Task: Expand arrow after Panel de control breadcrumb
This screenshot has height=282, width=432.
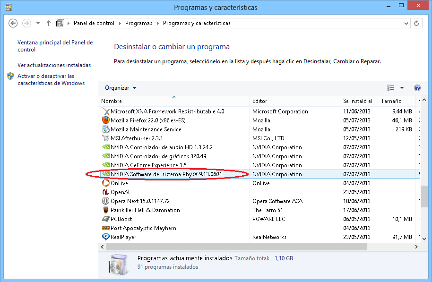Action: click(x=120, y=24)
